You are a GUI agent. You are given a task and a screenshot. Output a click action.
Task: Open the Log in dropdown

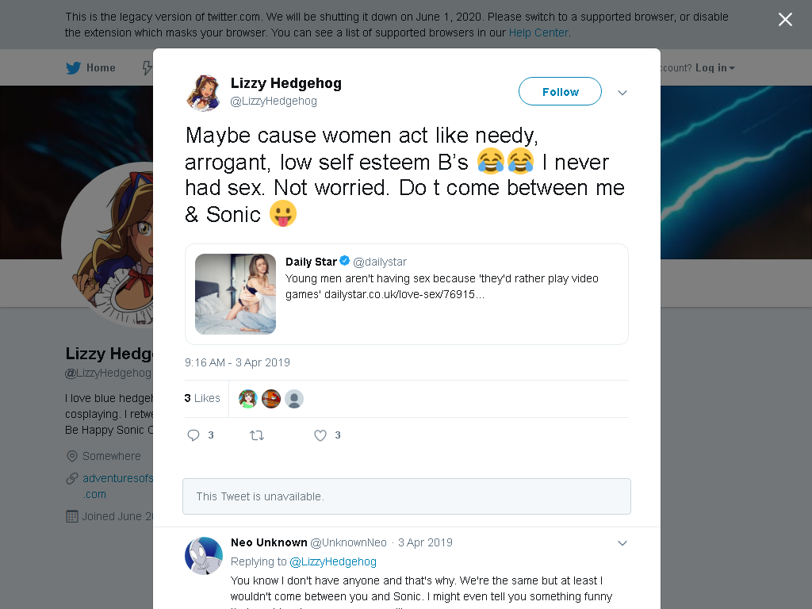pos(714,68)
